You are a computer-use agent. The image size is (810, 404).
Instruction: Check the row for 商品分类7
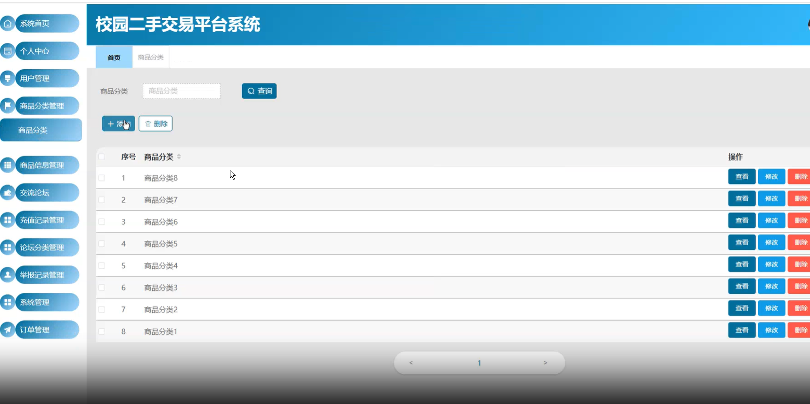point(102,200)
